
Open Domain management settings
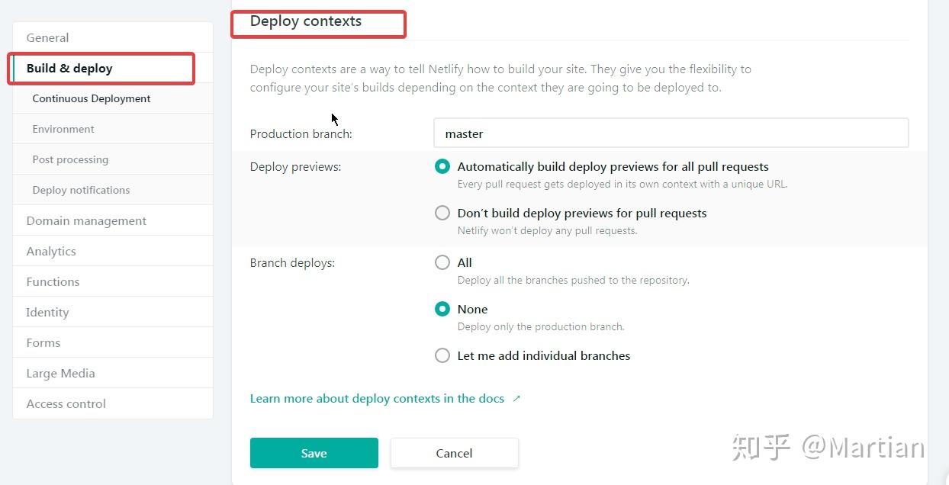click(86, 220)
